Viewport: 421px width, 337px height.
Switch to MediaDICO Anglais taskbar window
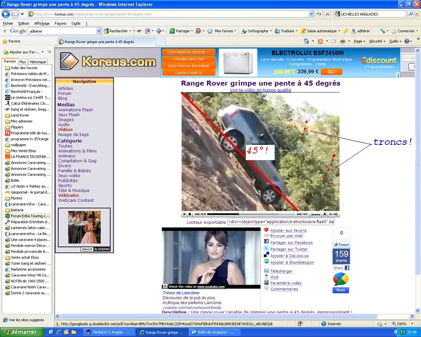pyautogui.click(x=109, y=332)
